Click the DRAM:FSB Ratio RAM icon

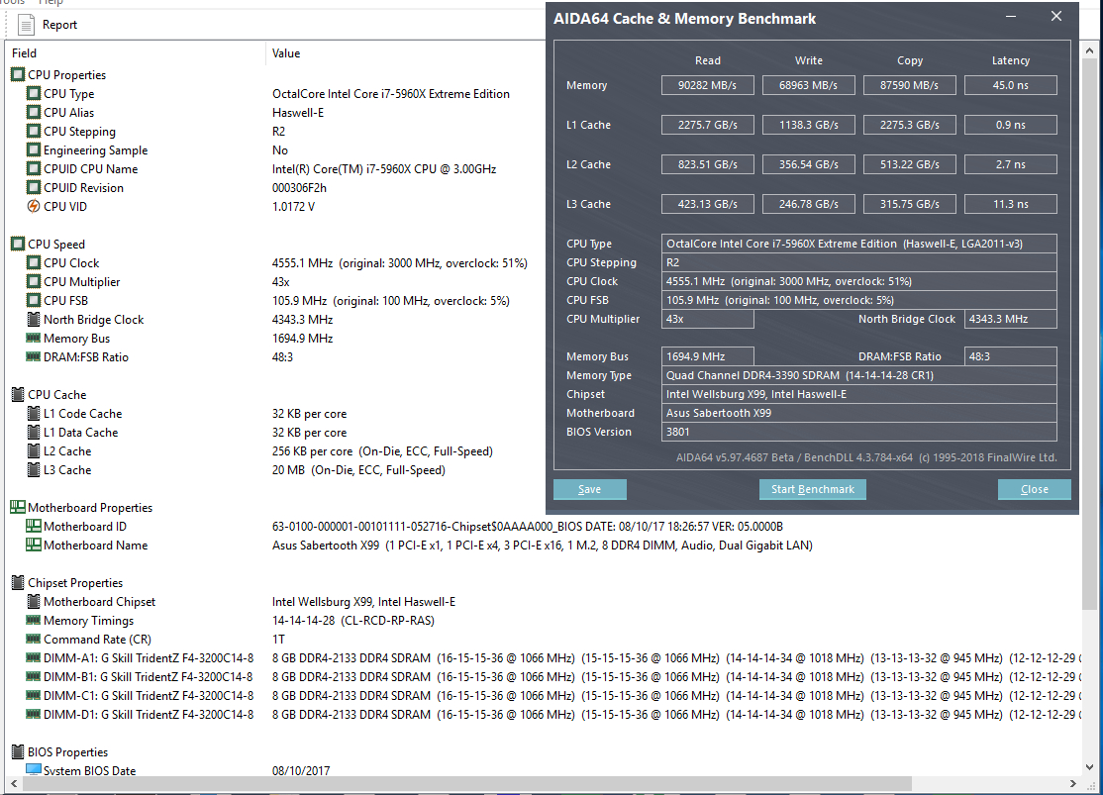click(33, 356)
